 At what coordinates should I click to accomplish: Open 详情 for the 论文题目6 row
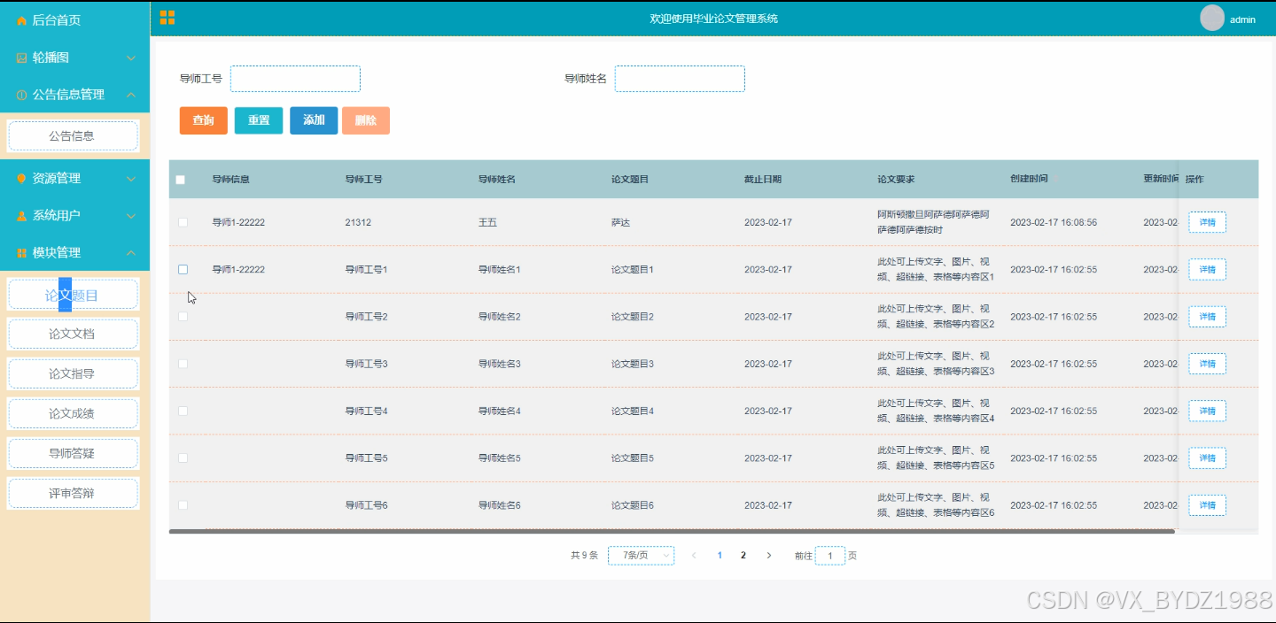click(1207, 504)
